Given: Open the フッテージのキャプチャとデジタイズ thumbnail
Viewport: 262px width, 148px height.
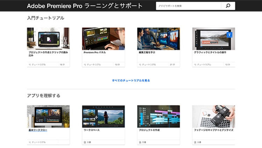Looking at the screenshot, I should pyautogui.click(x=213, y=117).
